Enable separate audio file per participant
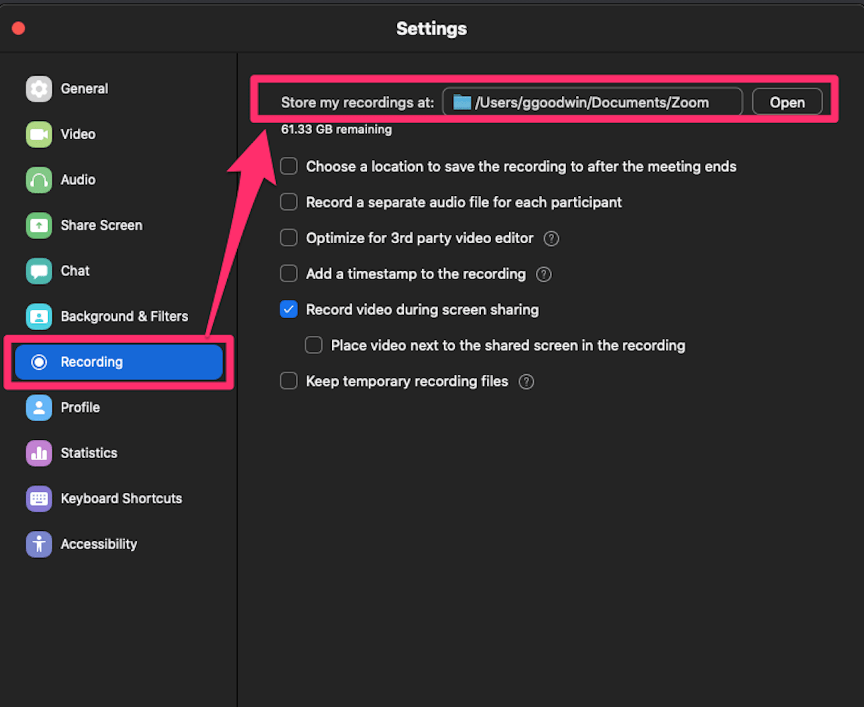This screenshot has width=864, height=707. pos(289,202)
